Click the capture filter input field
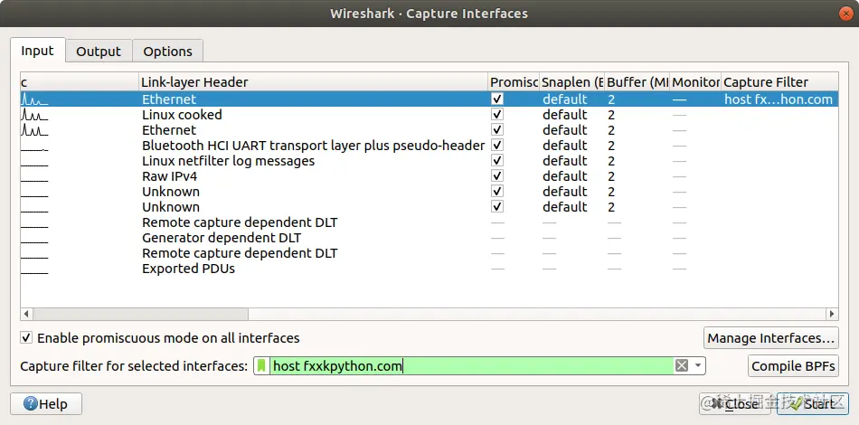859x425 pixels. [x=471, y=366]
